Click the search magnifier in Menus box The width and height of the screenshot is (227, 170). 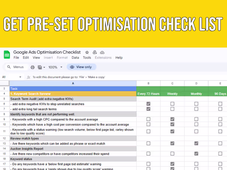9,67
